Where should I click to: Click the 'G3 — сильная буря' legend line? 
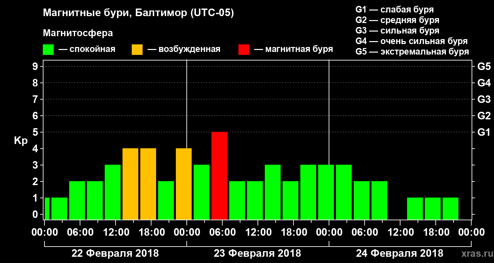398,31
